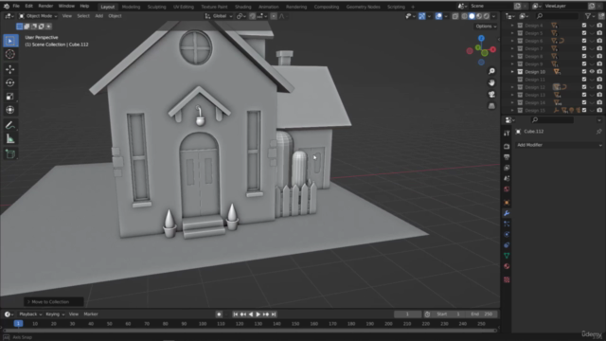Expand Design 6 collection
Viewport: 606px width, 341px height.
pyautogui.click(x=512, y=41)
